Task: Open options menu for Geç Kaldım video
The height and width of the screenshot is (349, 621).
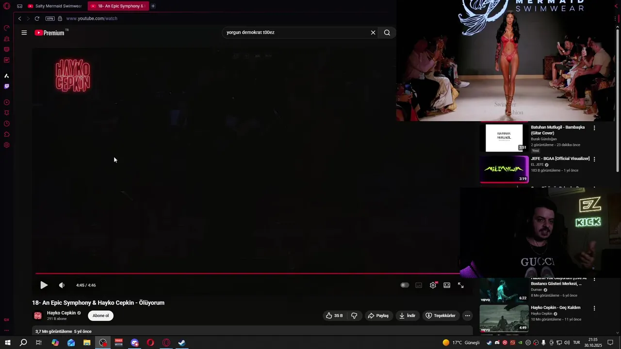Action: 594,308
